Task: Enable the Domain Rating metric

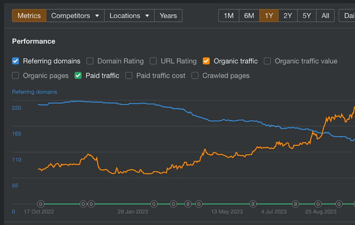Action: pyautogui.click(x=90, y=61)
